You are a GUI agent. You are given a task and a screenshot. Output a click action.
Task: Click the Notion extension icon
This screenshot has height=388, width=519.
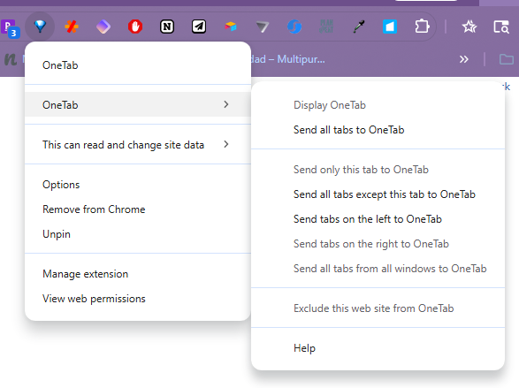167,27
